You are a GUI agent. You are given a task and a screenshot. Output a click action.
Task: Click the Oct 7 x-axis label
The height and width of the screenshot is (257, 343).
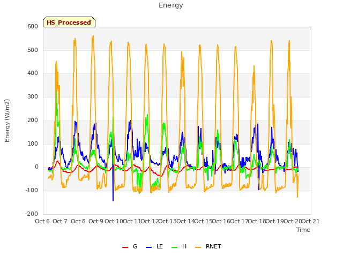(x=60, y=221)
